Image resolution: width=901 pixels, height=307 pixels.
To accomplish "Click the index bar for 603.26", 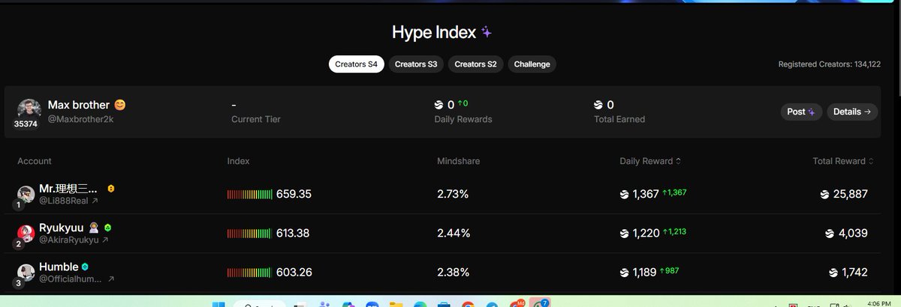I will coord(250,272).
